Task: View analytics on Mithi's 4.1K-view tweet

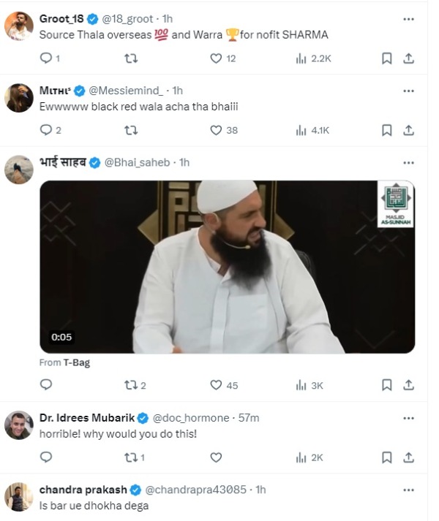Action: (312, 130)
